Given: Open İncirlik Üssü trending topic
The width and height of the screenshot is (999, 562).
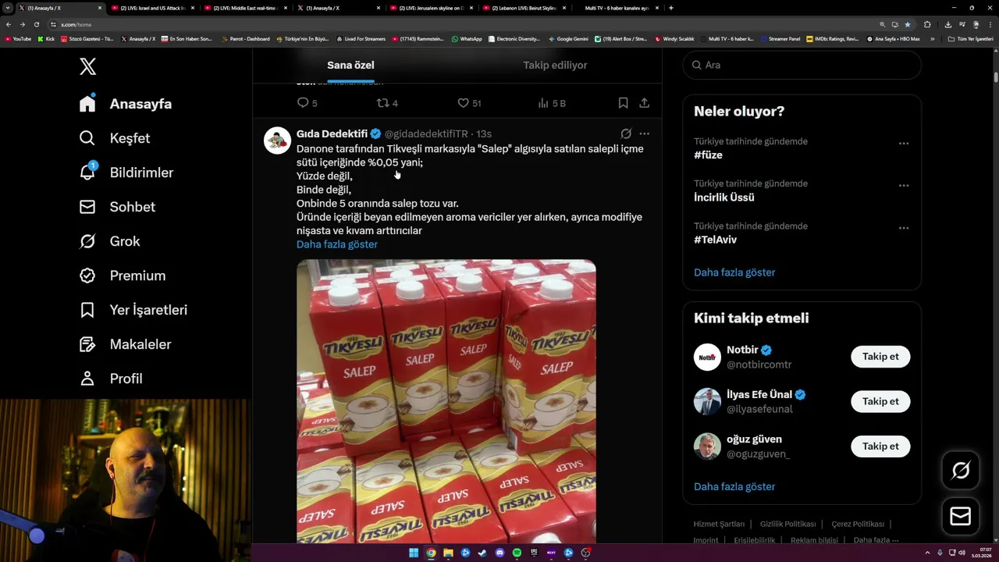Looking at the screenshot, I should pyautogui.click(x=724, y=197).
